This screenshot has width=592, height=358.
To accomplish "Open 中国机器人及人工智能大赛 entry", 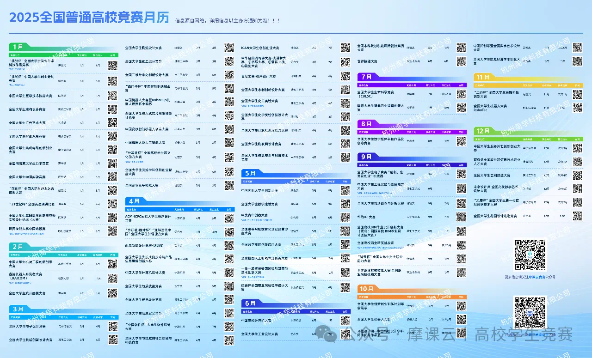I will (145, 143).
